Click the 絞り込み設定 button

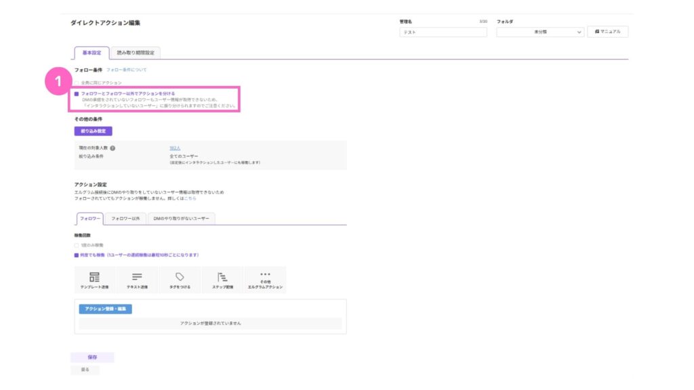93,131
